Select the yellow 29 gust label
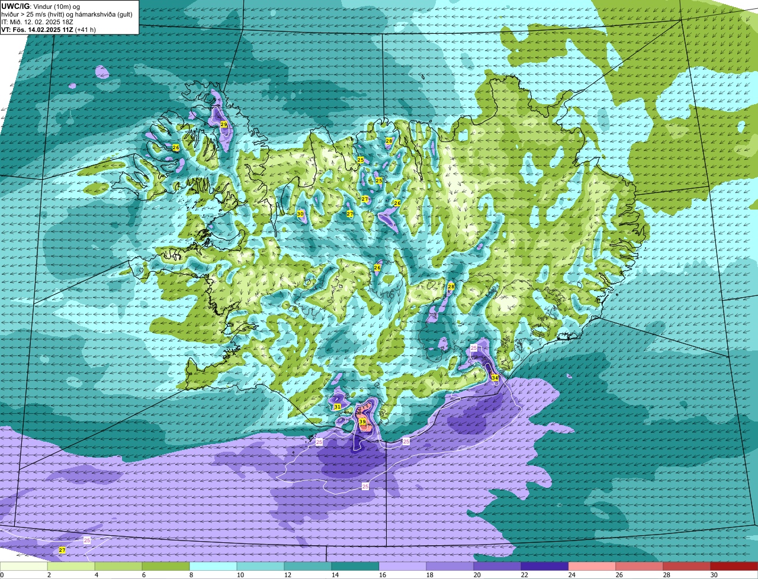 coord(223,124)
